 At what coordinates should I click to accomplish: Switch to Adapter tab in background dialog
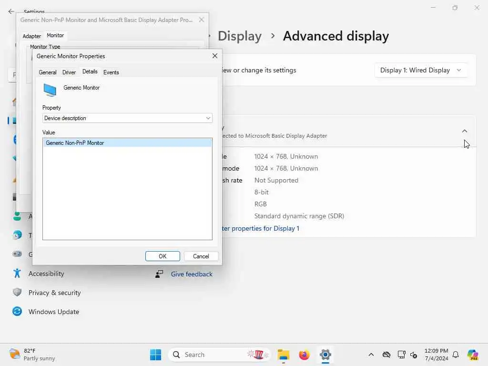tap(31, 36)
